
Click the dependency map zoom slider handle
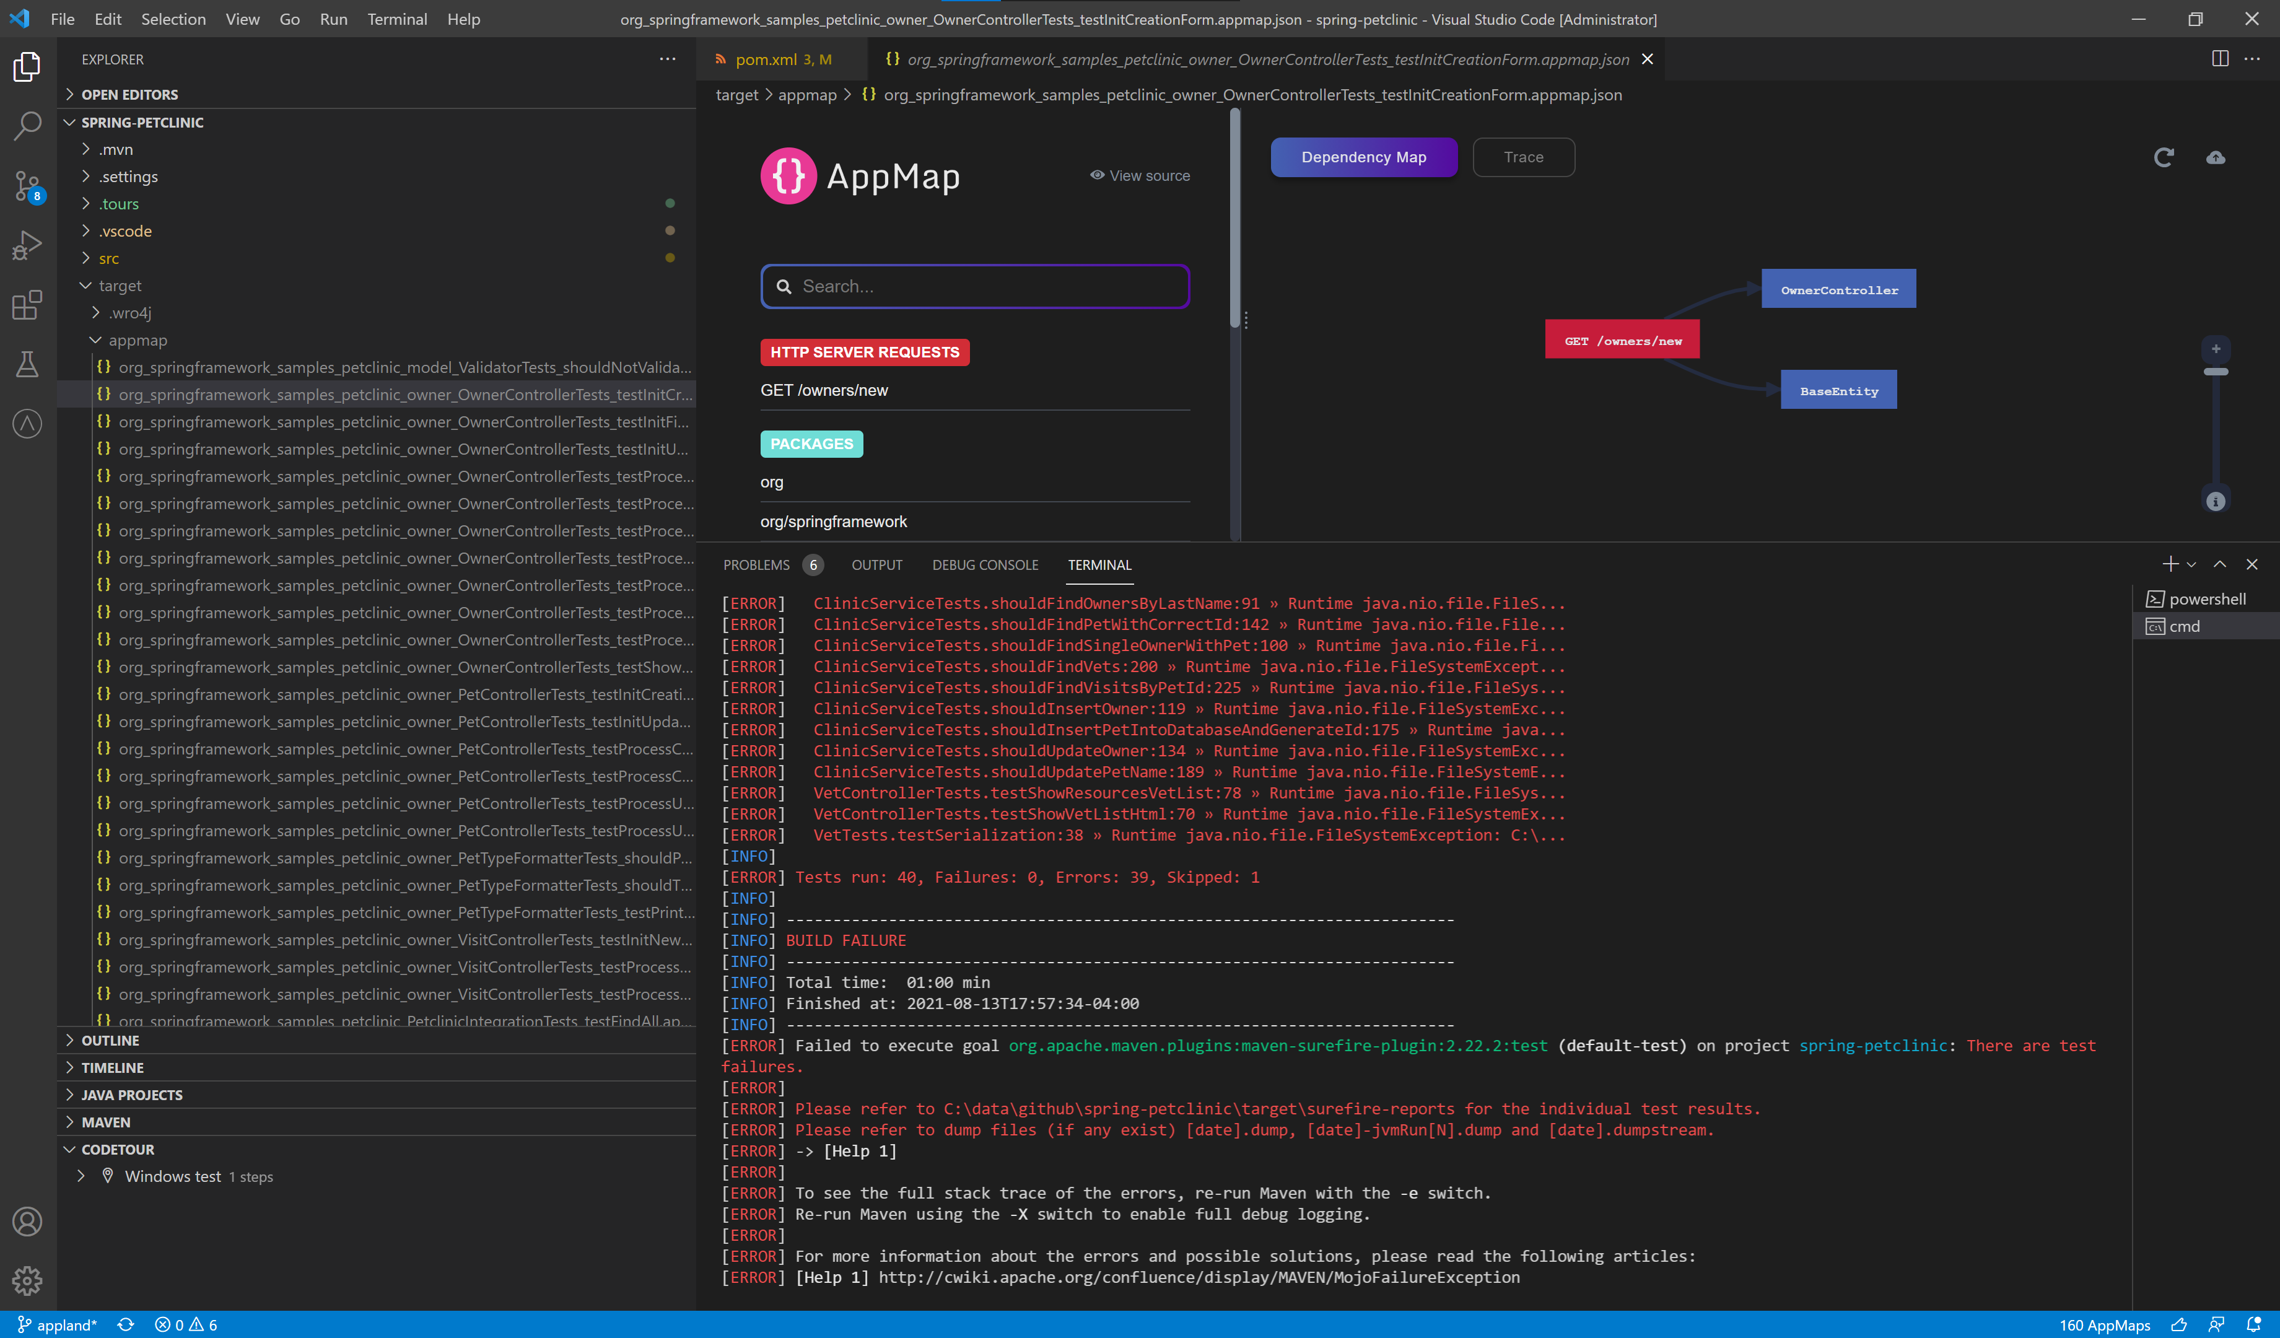(x=2215, y=372)
